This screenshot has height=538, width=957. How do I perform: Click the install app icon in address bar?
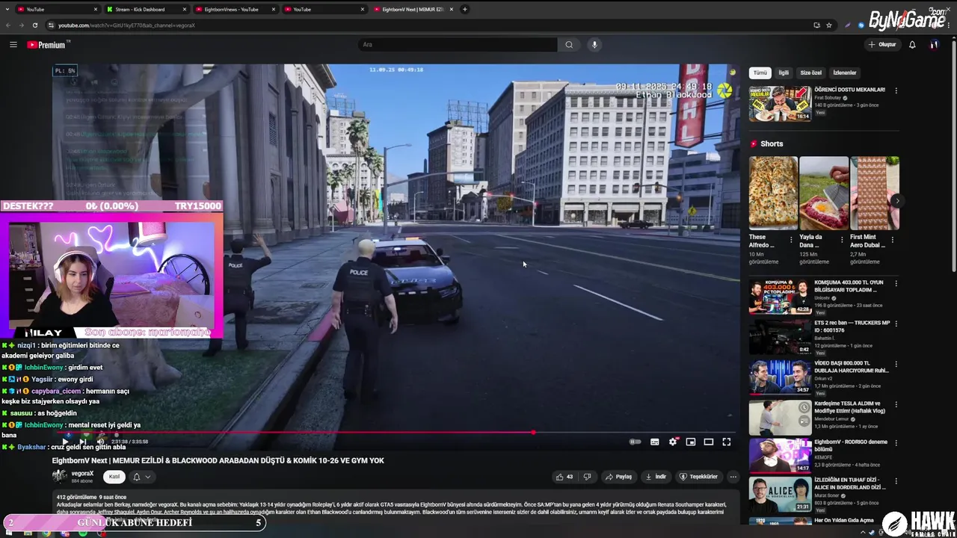[816, 25]
